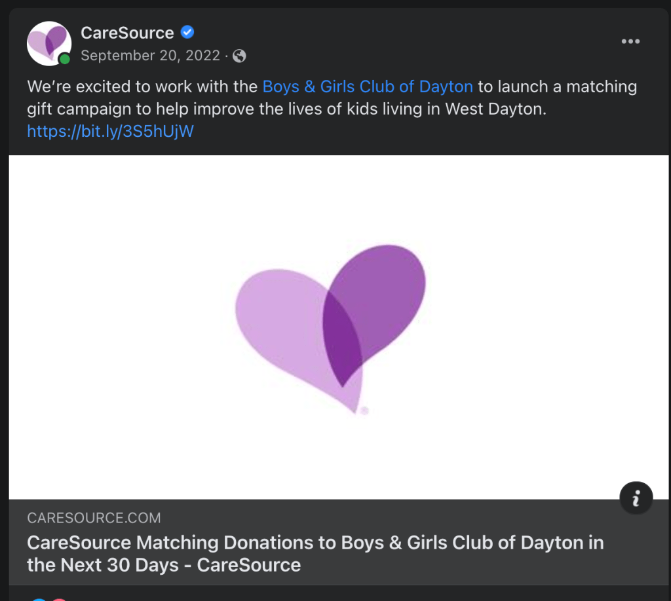
Task: Click the info 'i' icon on preview
Action: pyautogui.click(x=636, y=500)
